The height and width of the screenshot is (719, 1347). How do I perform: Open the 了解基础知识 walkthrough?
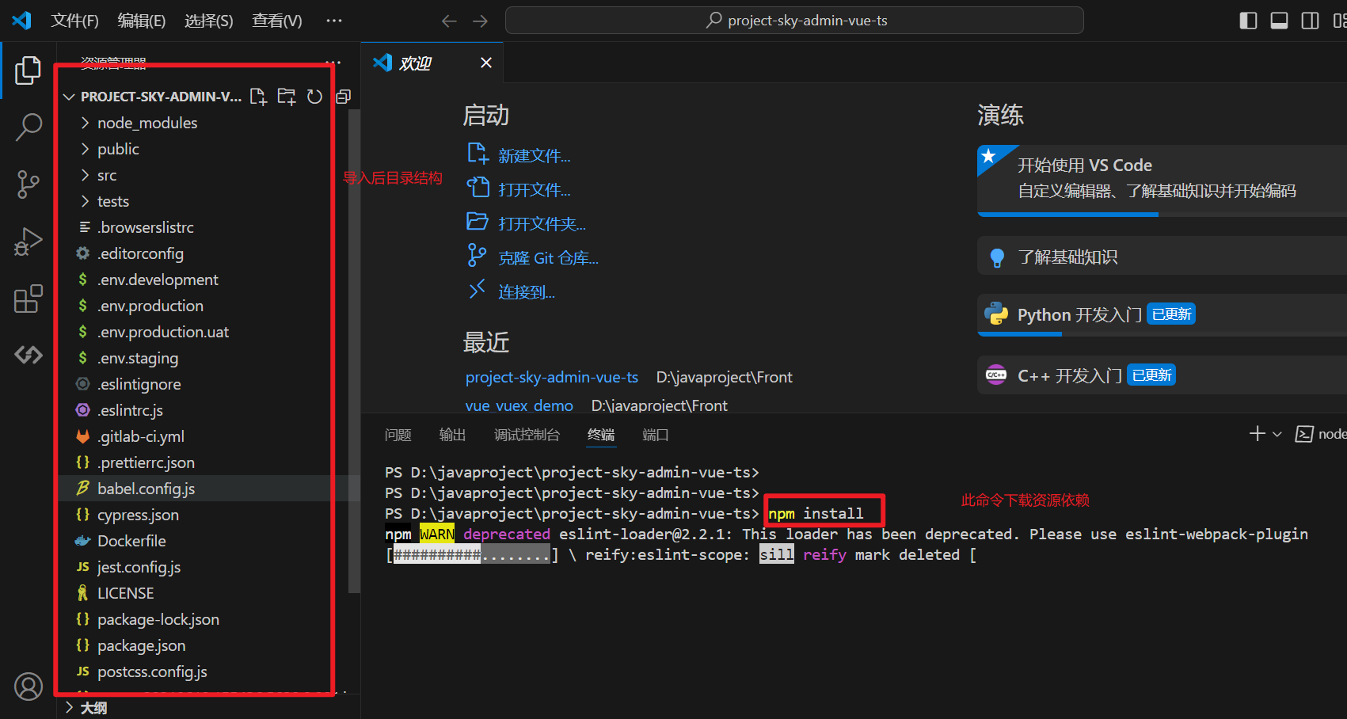[x=1162, y=257]
